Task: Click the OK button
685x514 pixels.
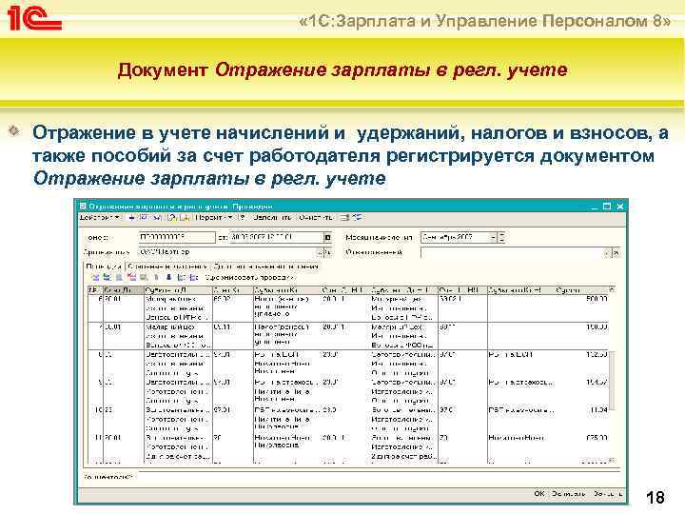Action: coord(539,493)
